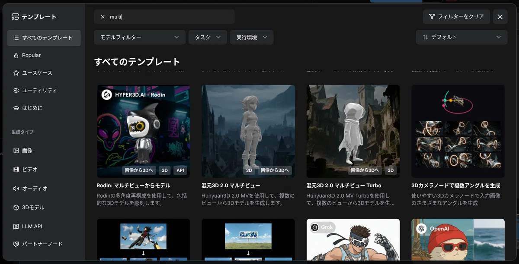The height and width of the screenshot is (264, 519).
Task: Click the speaker icon next to オーディオ
Action: pyautogui.click(x=16, y=189)
